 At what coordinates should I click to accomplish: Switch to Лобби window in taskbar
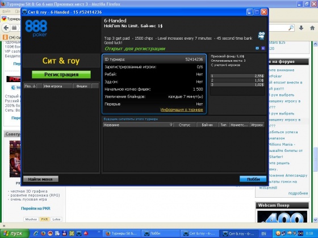point(160,233)
